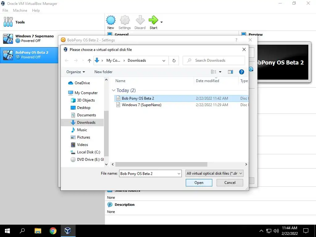Collapse the Today (2) group
Viewport: 316px width, 237px height.
pyautogui.click(x=114, y=90)
